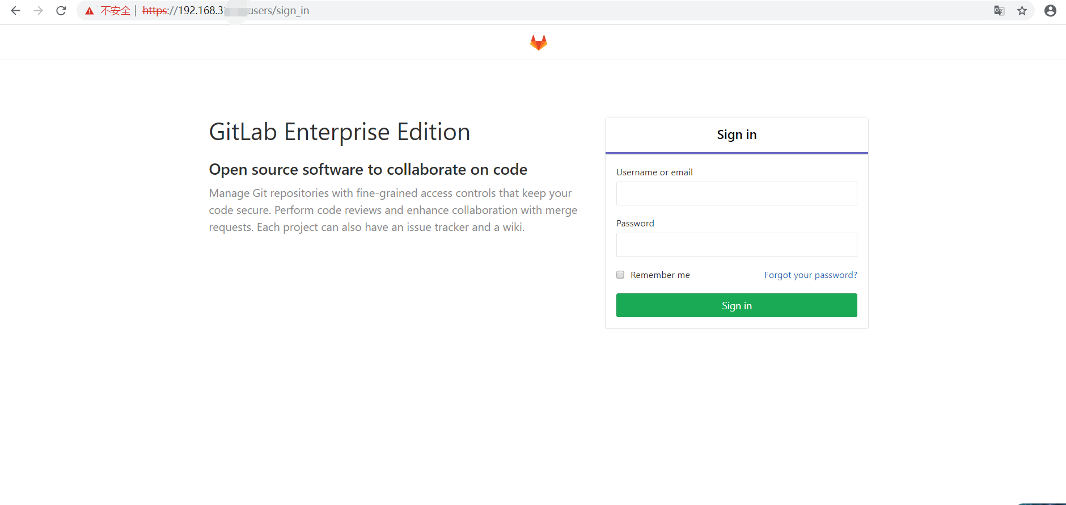Click the GitLab Enterprise Edition heading

(x=339, y=132)
